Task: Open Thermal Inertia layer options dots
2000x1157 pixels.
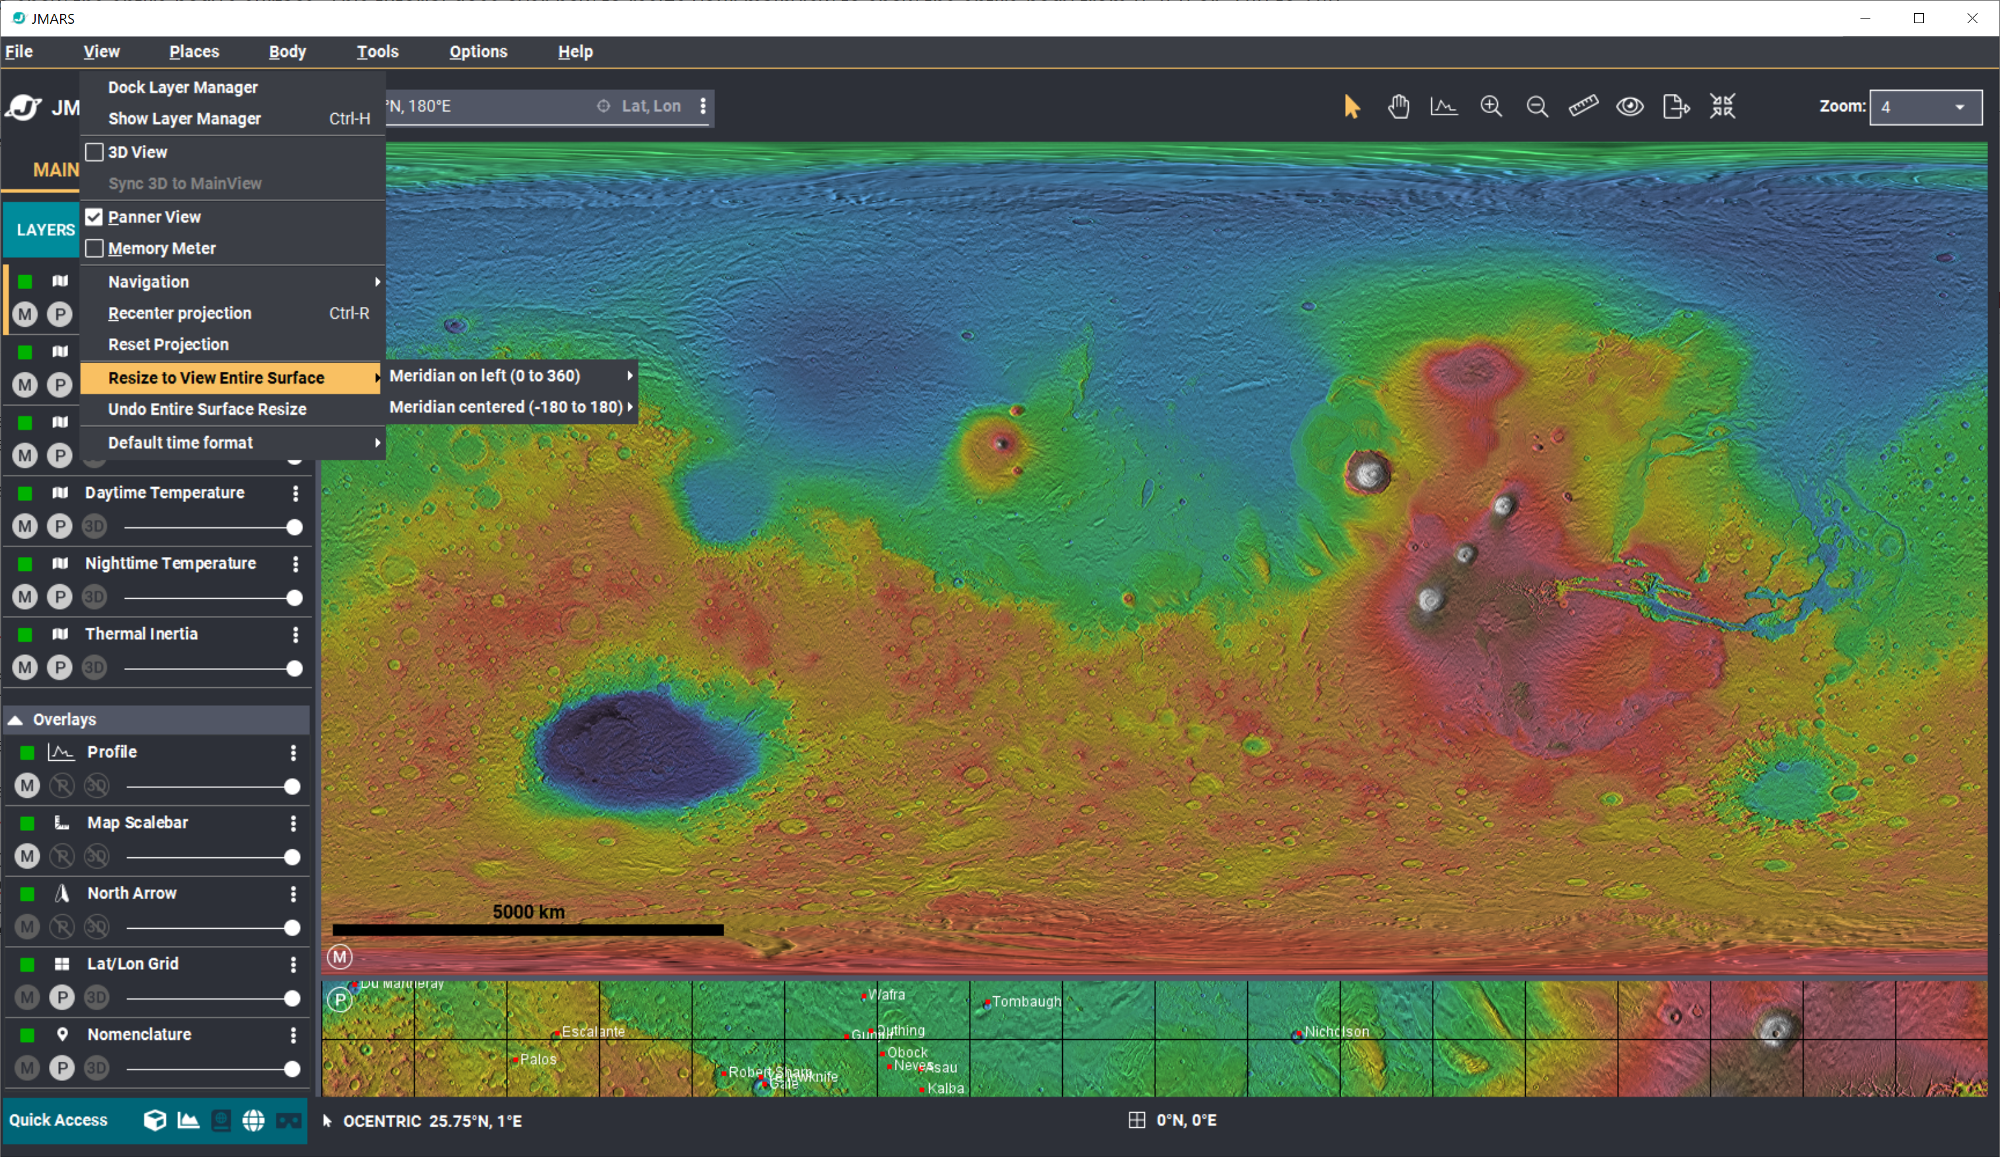Action: pyautogui.click(x=295, y=634)
